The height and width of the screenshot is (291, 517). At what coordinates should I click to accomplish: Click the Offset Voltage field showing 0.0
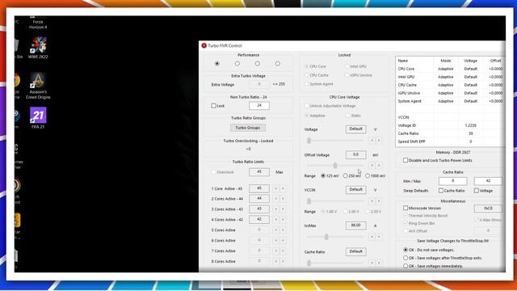point(355,154)
